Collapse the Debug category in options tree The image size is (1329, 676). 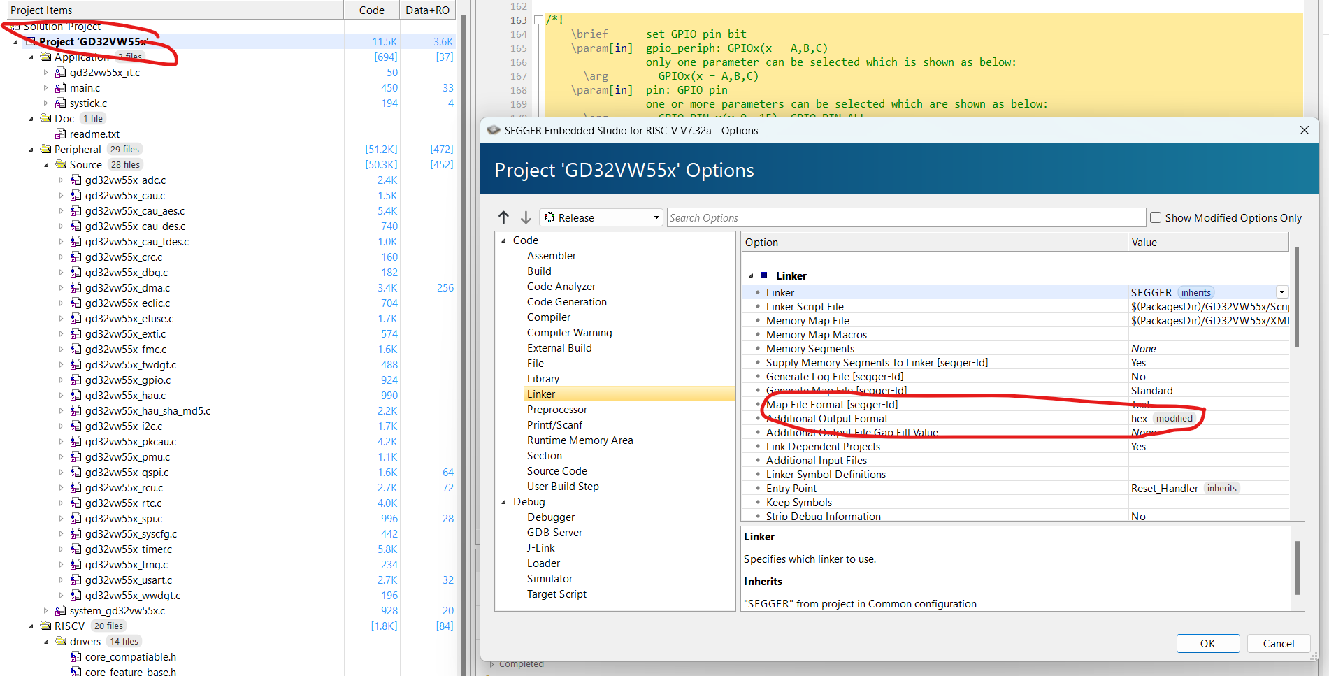coord(503,502)
